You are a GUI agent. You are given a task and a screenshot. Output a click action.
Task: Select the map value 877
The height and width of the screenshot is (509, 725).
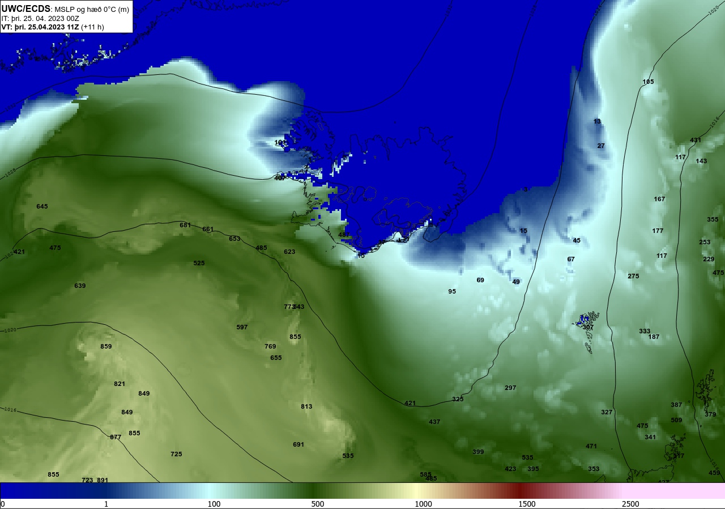tap(116, 437)
